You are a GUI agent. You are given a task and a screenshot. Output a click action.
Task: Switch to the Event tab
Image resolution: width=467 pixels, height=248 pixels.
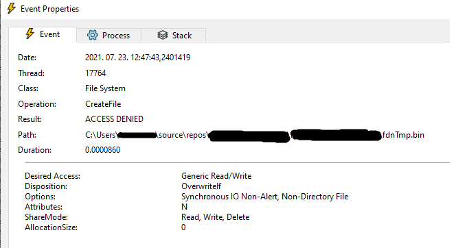click(x=43, y=34)
